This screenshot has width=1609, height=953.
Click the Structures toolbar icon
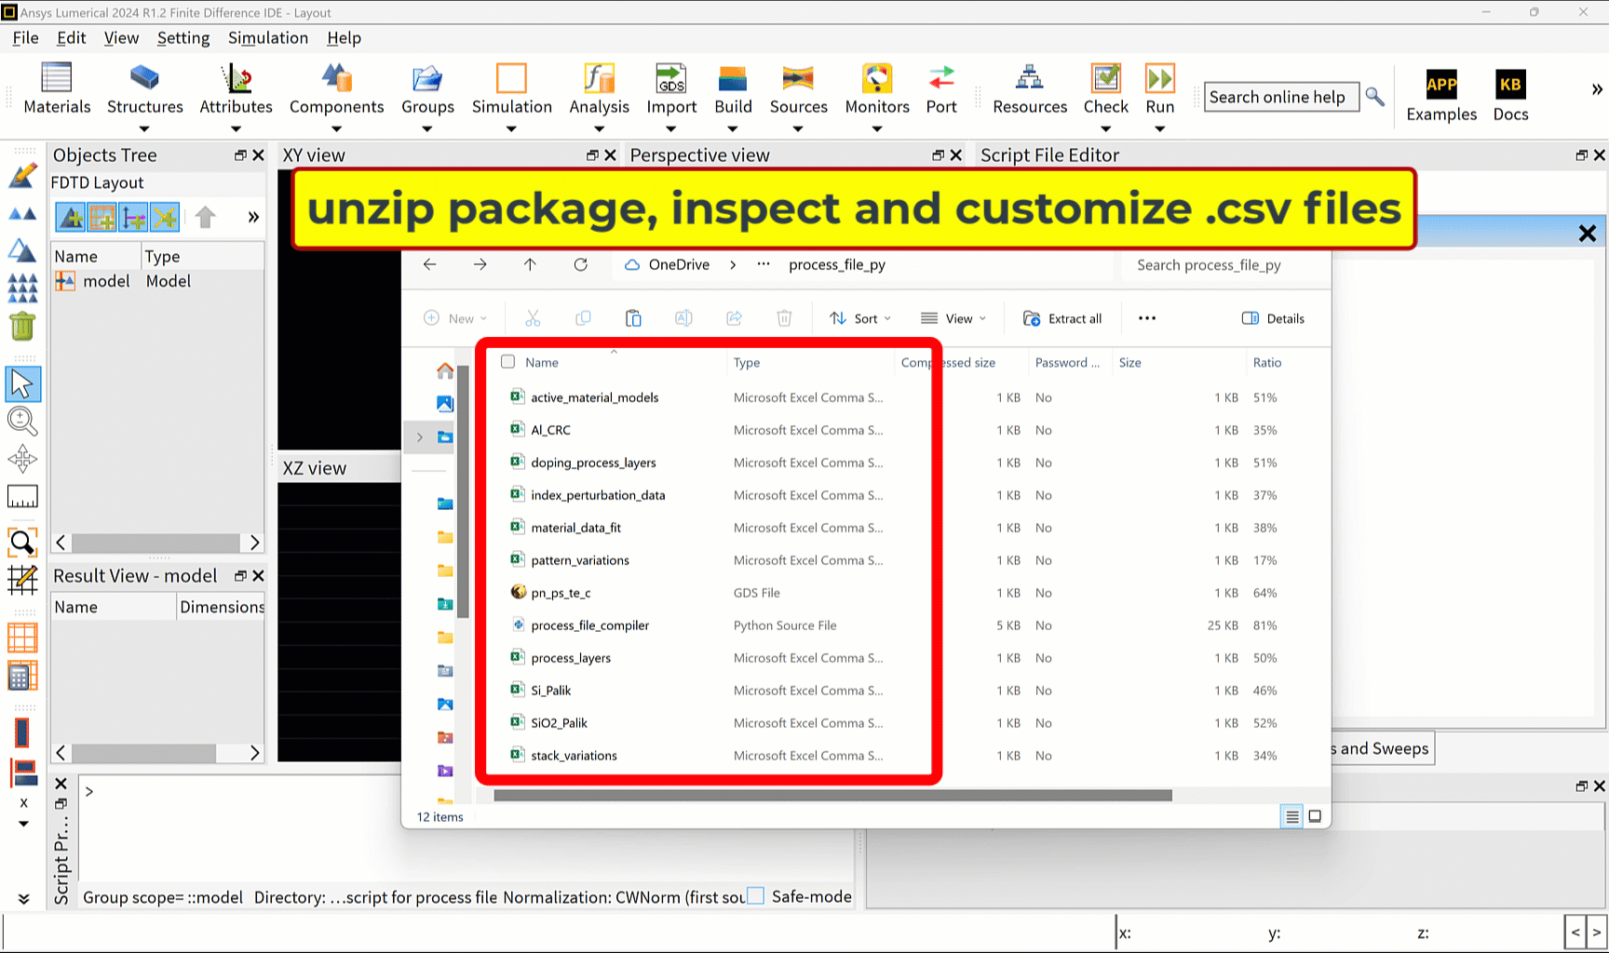point(144,78)
